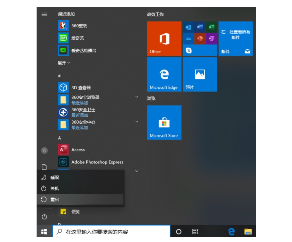292x242 pixels.
Task: Expand the chevron below Adobe Photoshop Express
Action: [137, 171]
